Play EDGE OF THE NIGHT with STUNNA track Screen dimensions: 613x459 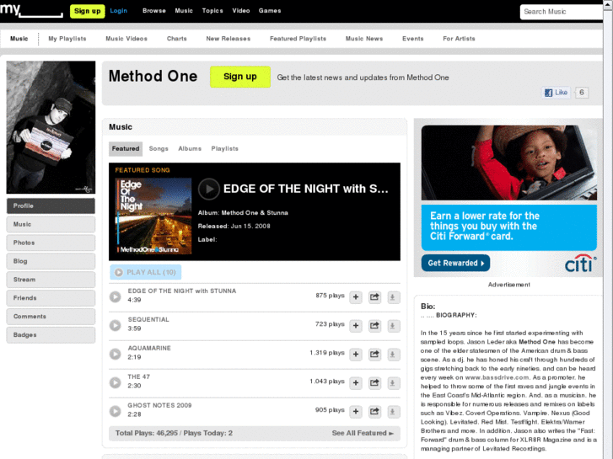click(x=115, y=297)
